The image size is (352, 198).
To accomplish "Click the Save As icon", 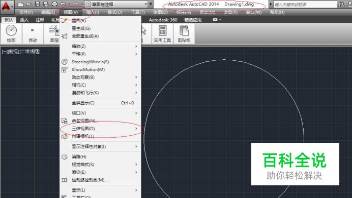I will tap(46, 4).
